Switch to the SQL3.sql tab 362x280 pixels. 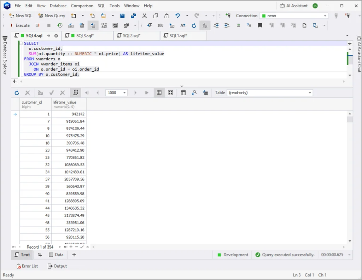[x=87, y=36]
